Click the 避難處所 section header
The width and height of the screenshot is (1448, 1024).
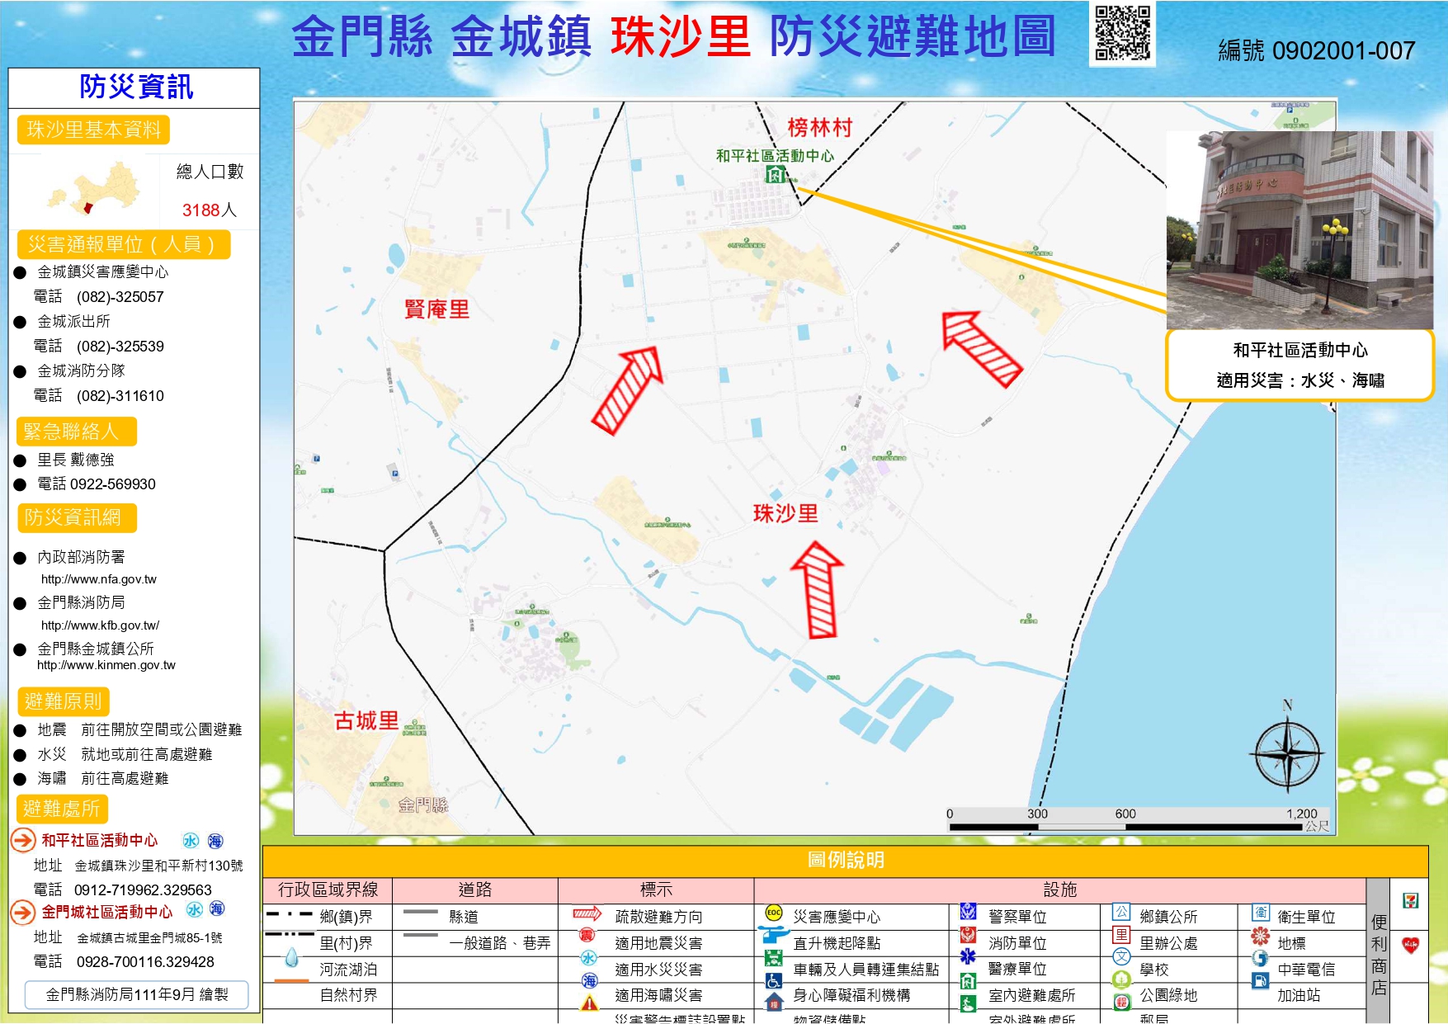[x=62, y=809]
